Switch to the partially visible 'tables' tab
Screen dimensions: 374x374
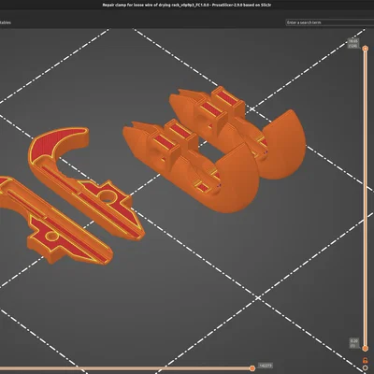click(6, 22)
